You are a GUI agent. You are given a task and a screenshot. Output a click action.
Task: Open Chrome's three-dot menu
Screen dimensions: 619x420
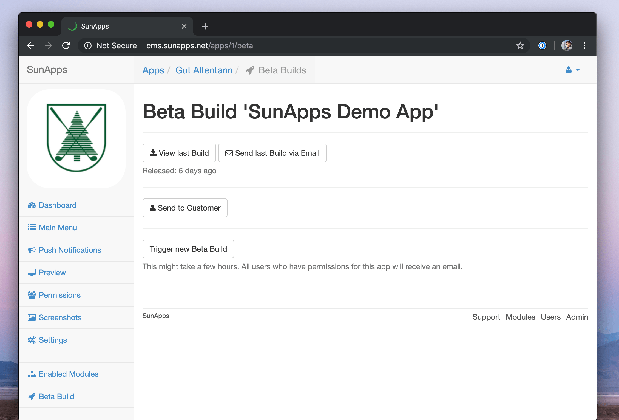[584, 46]
